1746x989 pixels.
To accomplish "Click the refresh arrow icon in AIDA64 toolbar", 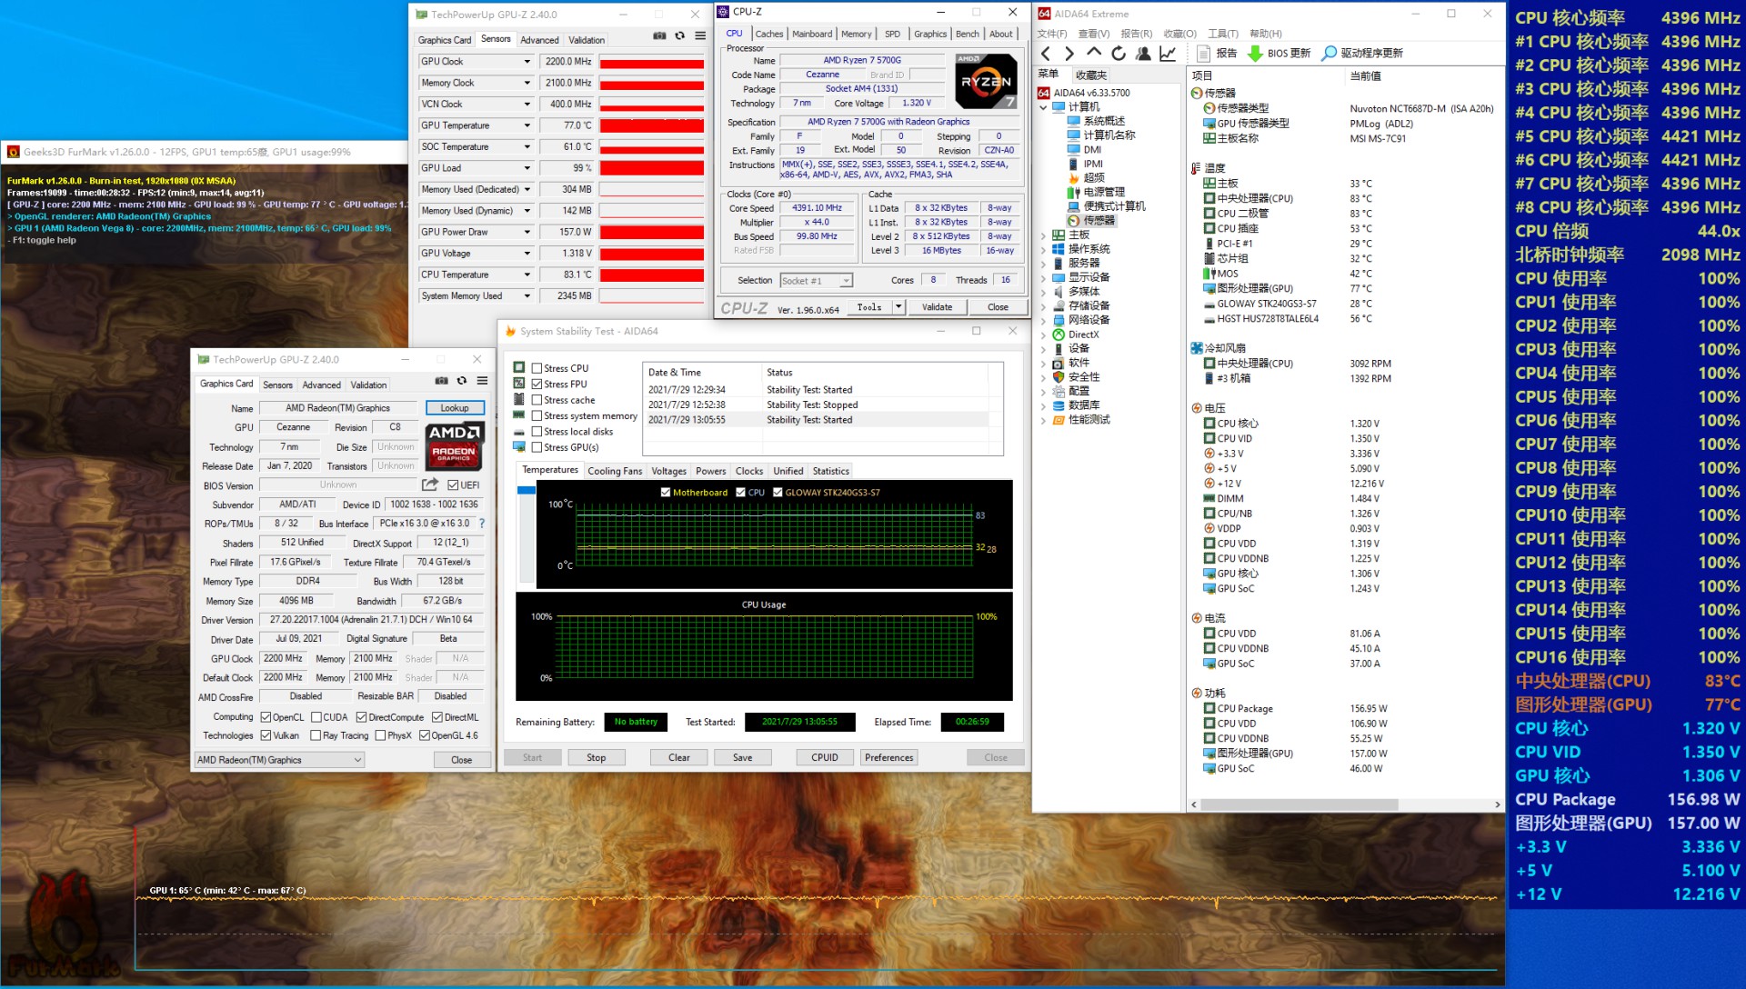I will coord(1119,52).
